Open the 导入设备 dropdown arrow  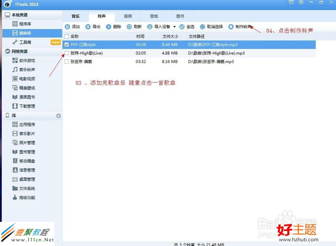point(174,27)
